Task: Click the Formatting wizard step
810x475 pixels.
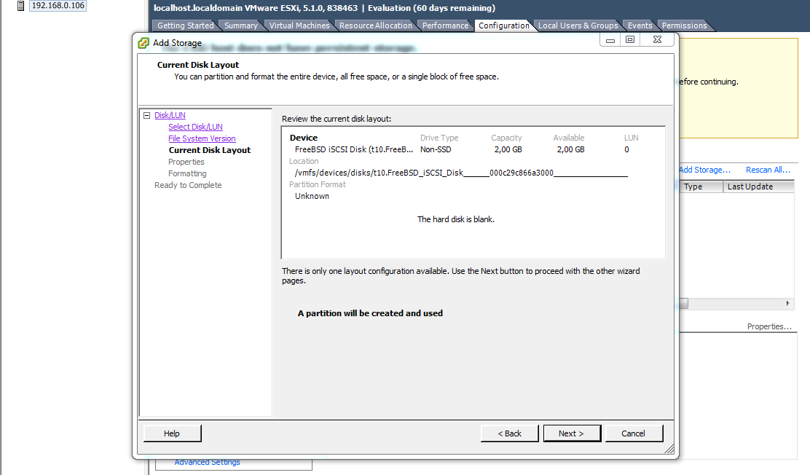Action: [187, 173]
